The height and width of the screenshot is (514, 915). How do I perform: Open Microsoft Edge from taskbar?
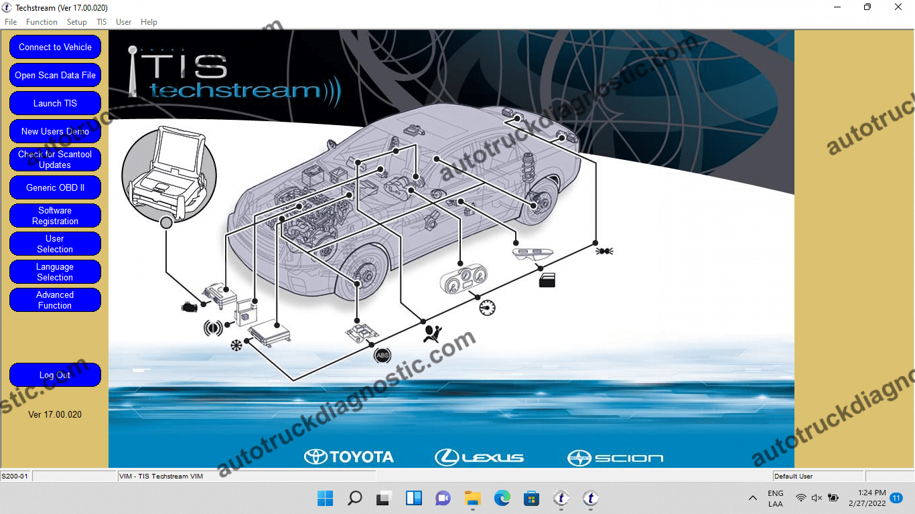502,498
